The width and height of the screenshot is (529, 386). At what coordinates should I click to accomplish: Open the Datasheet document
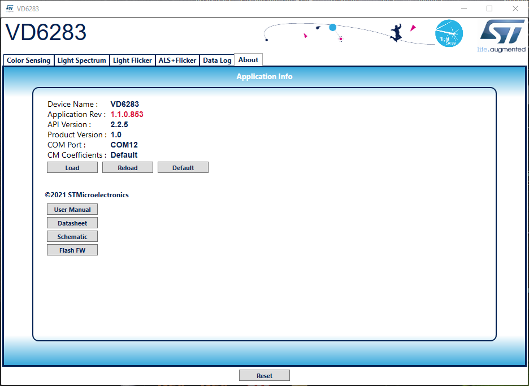point(72,223)
